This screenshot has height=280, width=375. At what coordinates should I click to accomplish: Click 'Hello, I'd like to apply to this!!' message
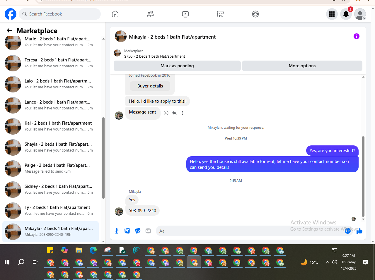pos(158,101)
